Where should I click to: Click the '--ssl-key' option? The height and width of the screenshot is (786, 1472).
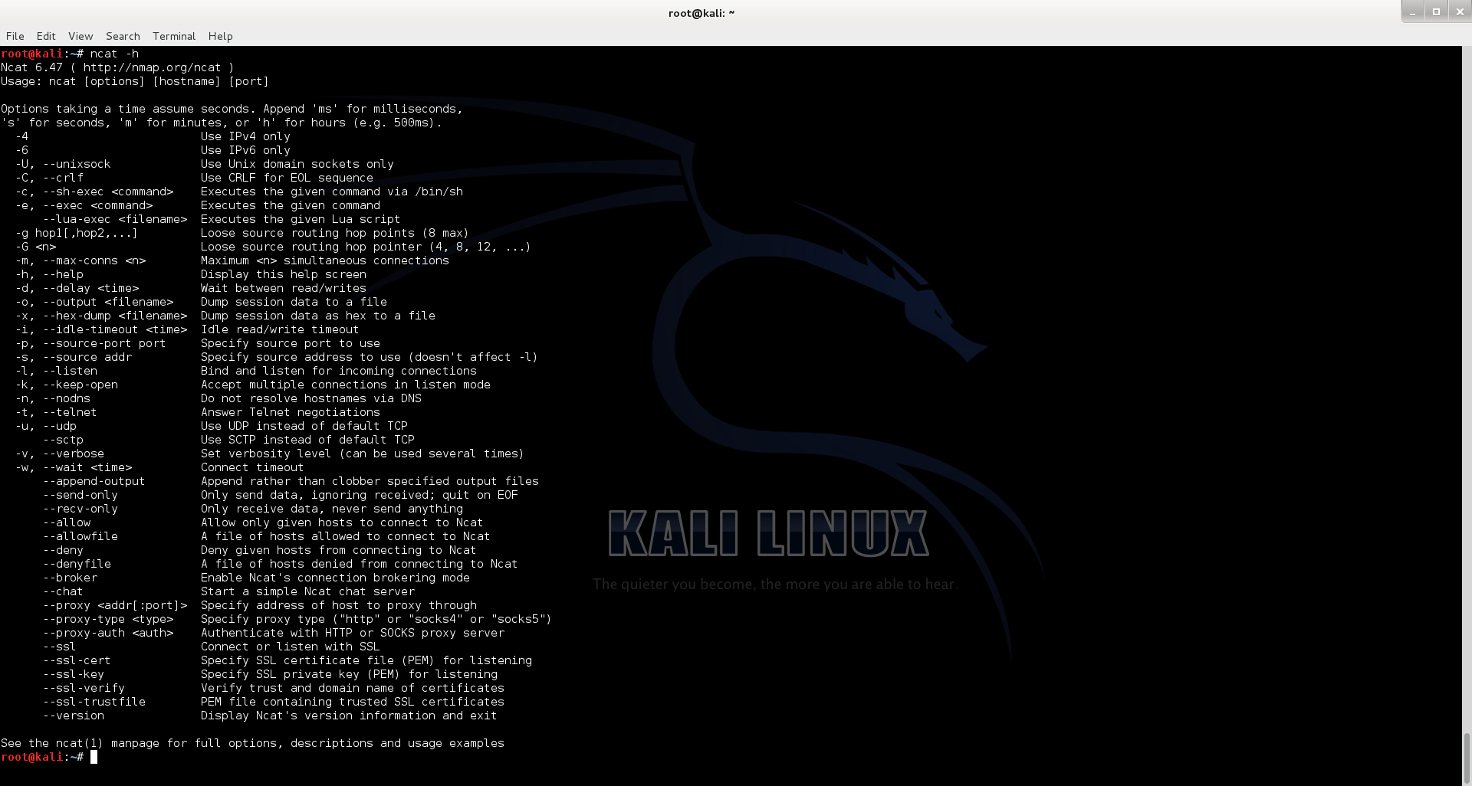(74, 674)
